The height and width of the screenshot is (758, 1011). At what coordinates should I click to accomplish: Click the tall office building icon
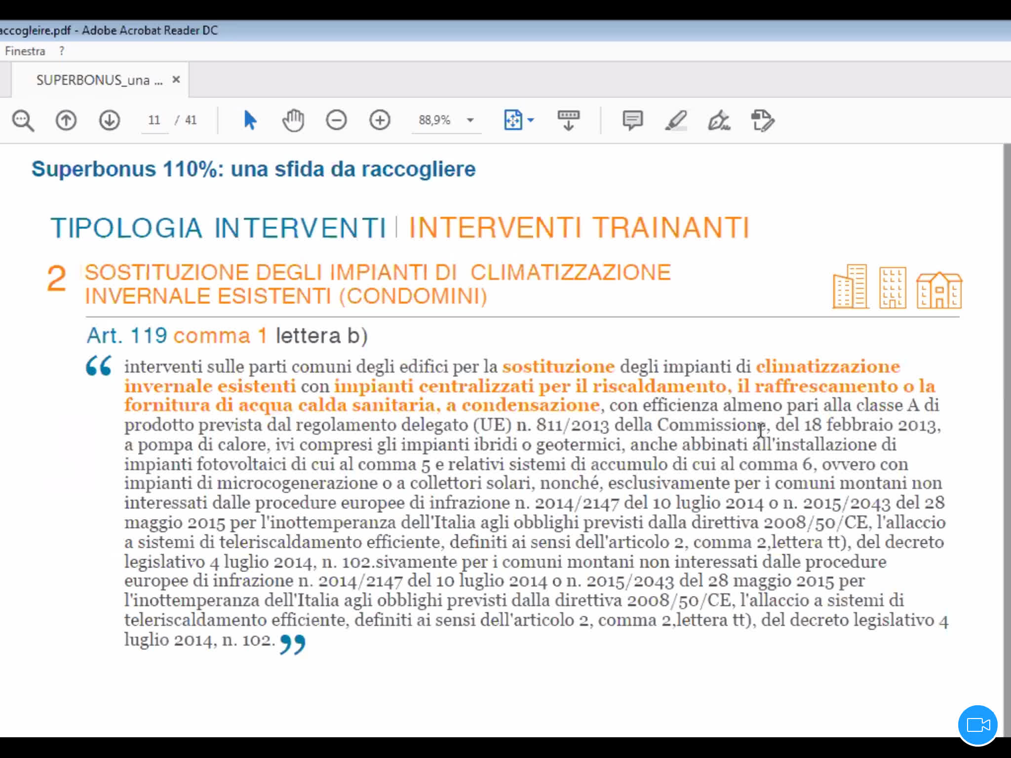(850, 286)
